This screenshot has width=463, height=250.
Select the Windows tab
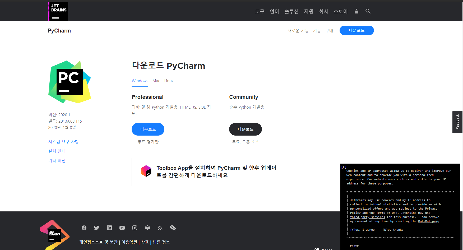click(140, 81)
